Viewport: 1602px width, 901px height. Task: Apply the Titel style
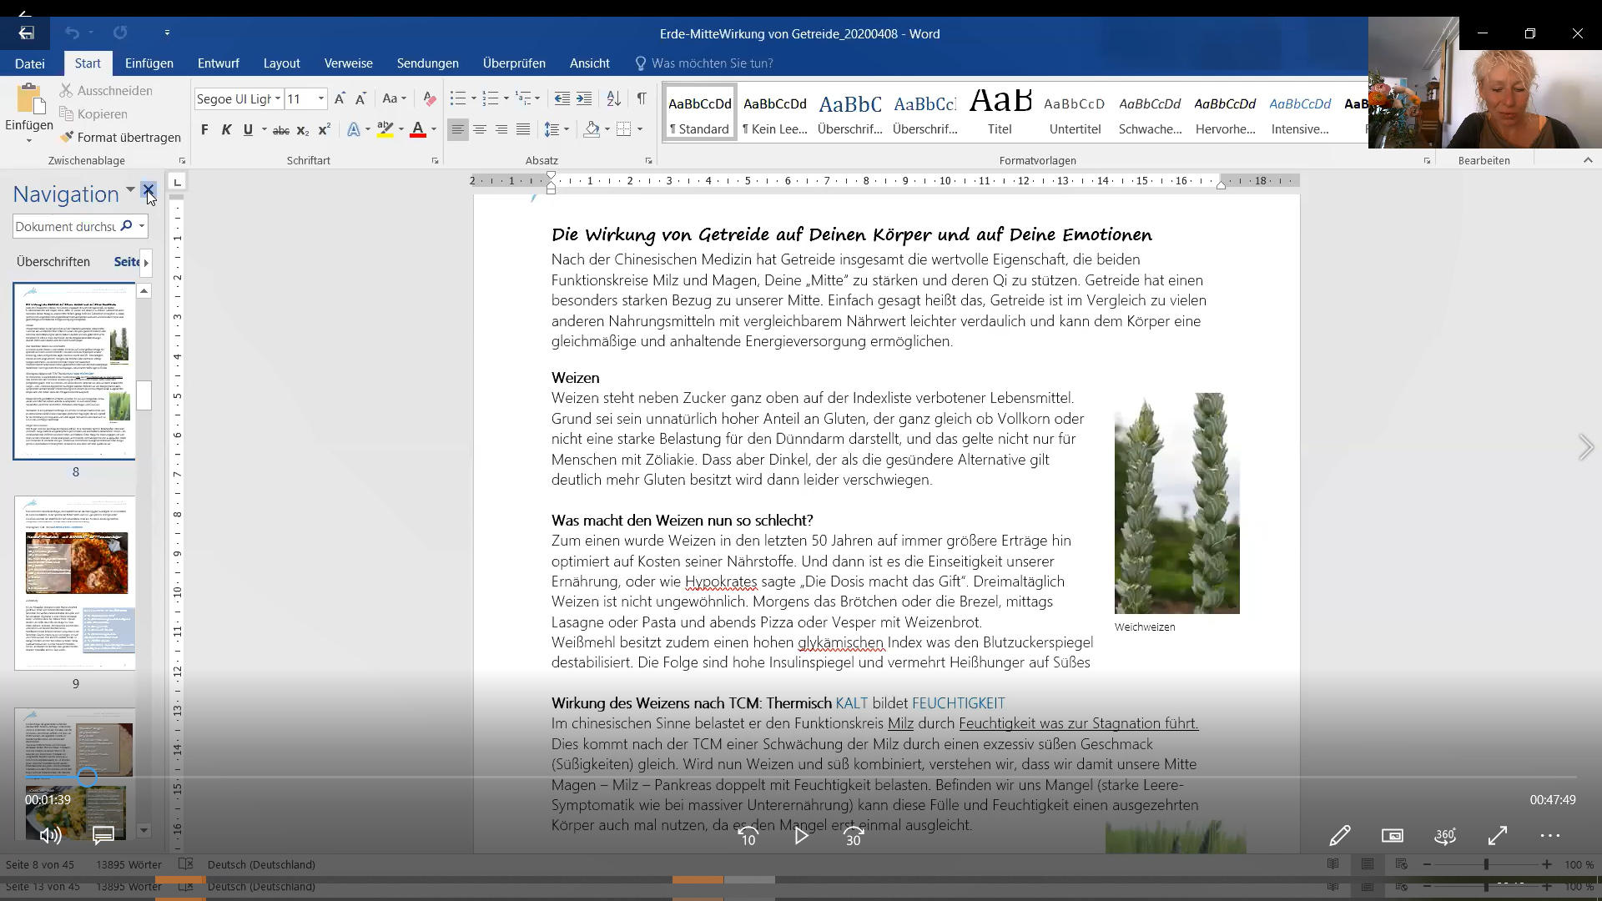point(1000,113)
